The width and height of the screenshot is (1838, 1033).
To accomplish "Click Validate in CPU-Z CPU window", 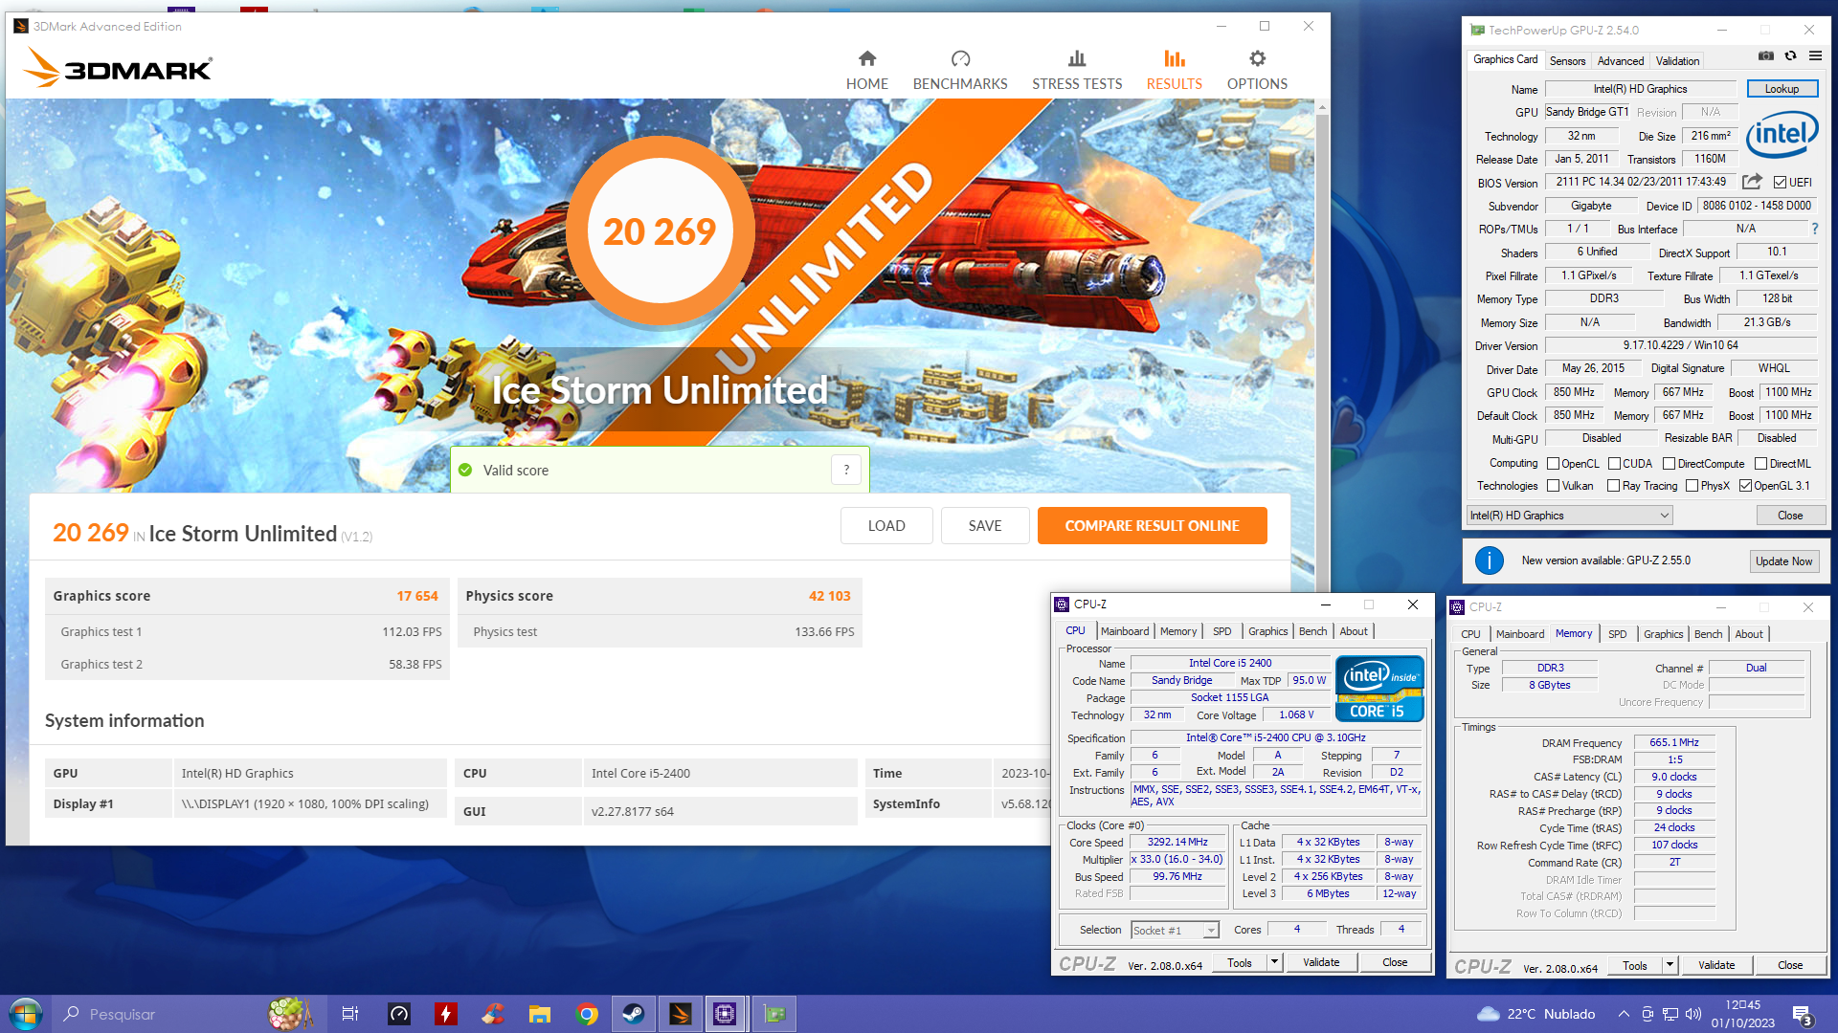I will 1321,962.
